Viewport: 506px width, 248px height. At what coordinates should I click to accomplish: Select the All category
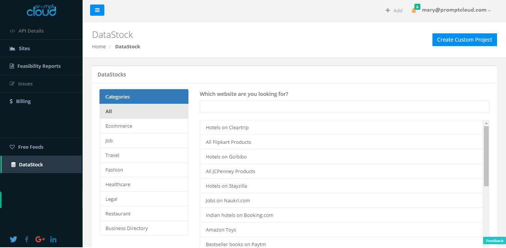144,111
